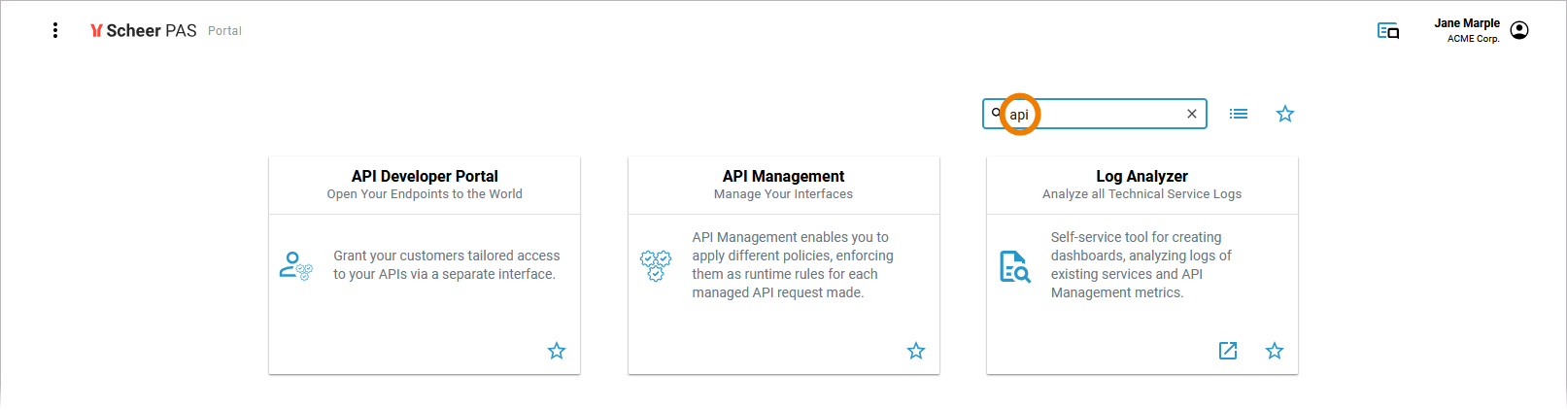This screenshot has width=1567, height=410.
Task: Click the API Developer Portal tile icon
Action: coord(295,265)
